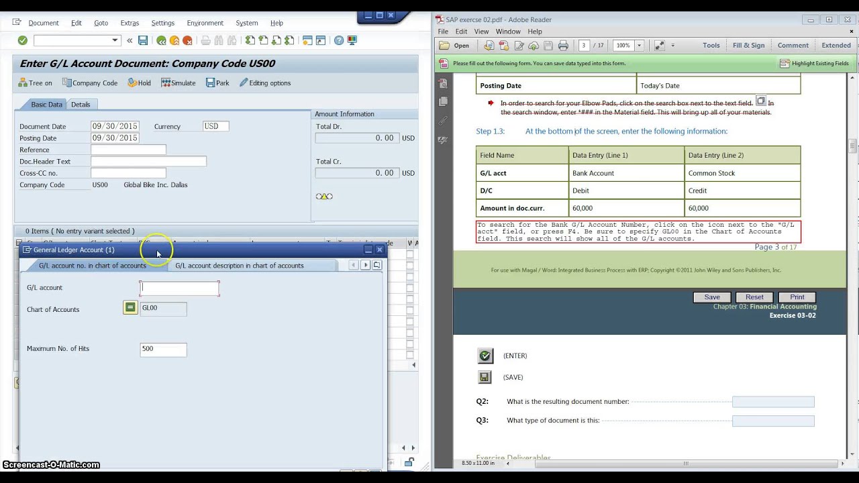
Task: Click the Customize Local Layout monitor icon
Action: click(352, 41)
